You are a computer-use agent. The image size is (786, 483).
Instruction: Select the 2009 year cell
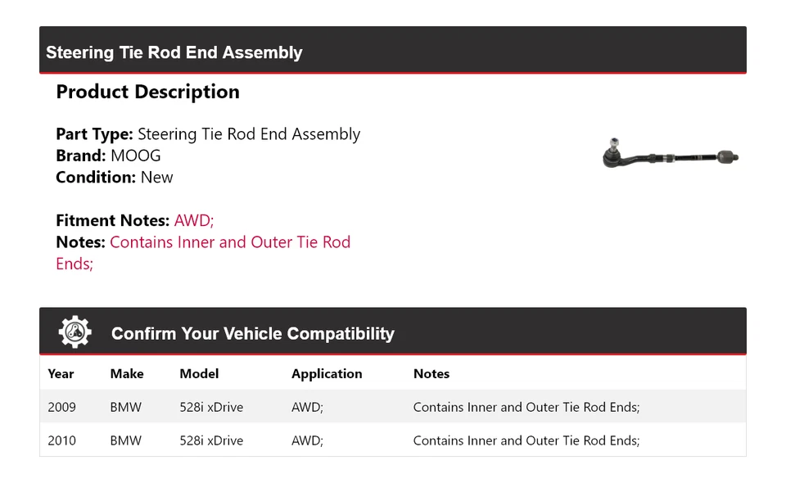coord(61,407)
